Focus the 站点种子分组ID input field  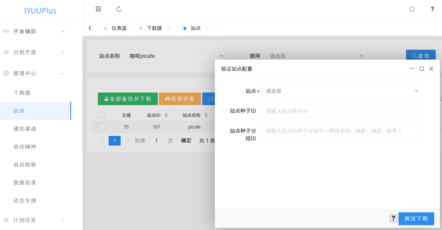342,131
